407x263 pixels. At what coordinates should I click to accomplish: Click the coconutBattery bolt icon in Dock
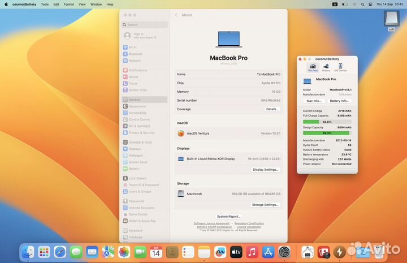[x=340, y=252]
